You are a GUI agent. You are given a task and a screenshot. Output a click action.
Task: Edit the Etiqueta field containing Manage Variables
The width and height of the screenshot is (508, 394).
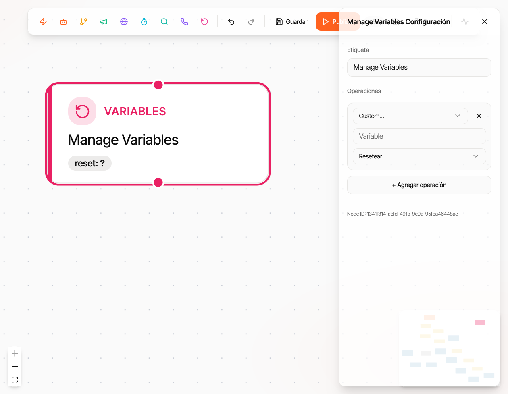click(419, 67)
